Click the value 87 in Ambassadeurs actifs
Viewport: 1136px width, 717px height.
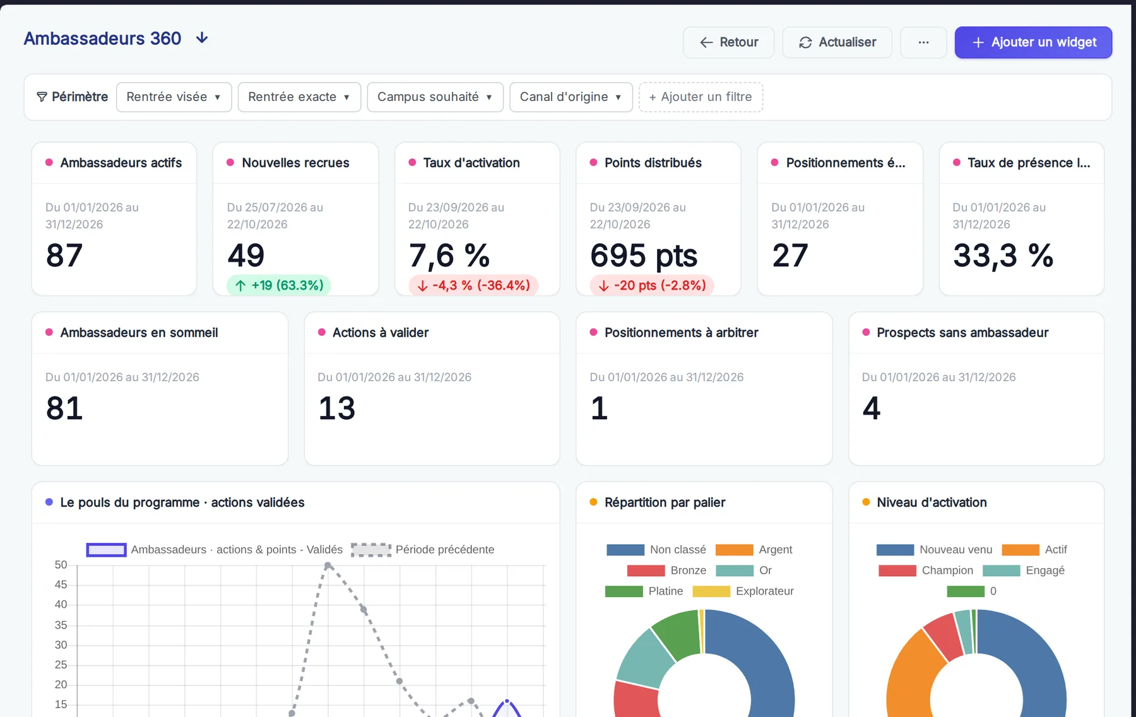coord(64,256)
